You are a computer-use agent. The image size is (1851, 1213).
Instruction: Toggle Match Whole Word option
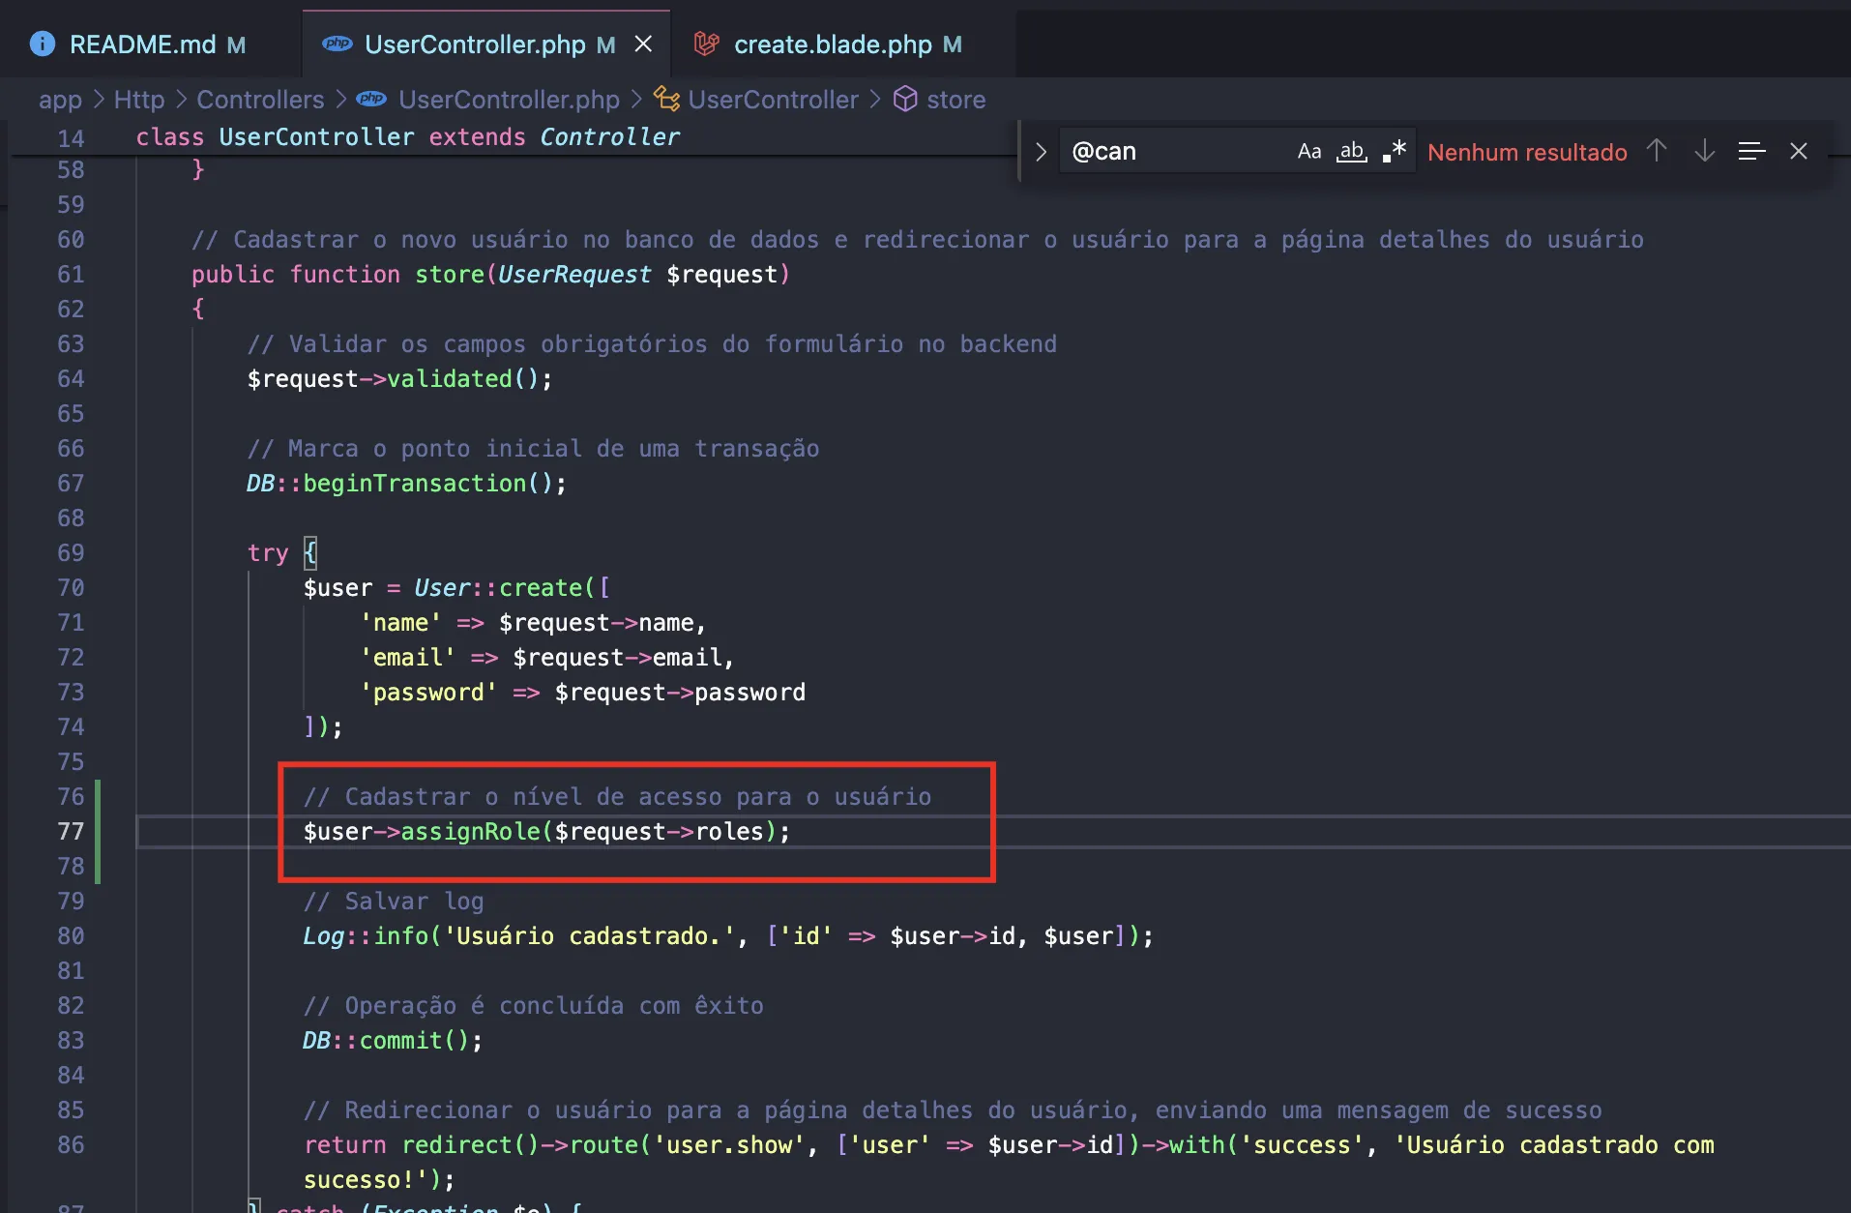(x=1351, y=152)
